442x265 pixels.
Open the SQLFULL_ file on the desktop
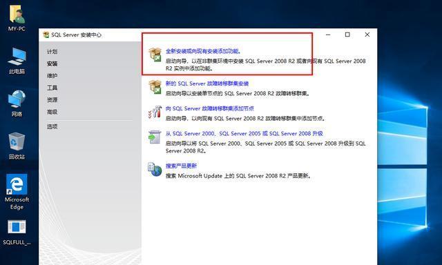point(17,232)
